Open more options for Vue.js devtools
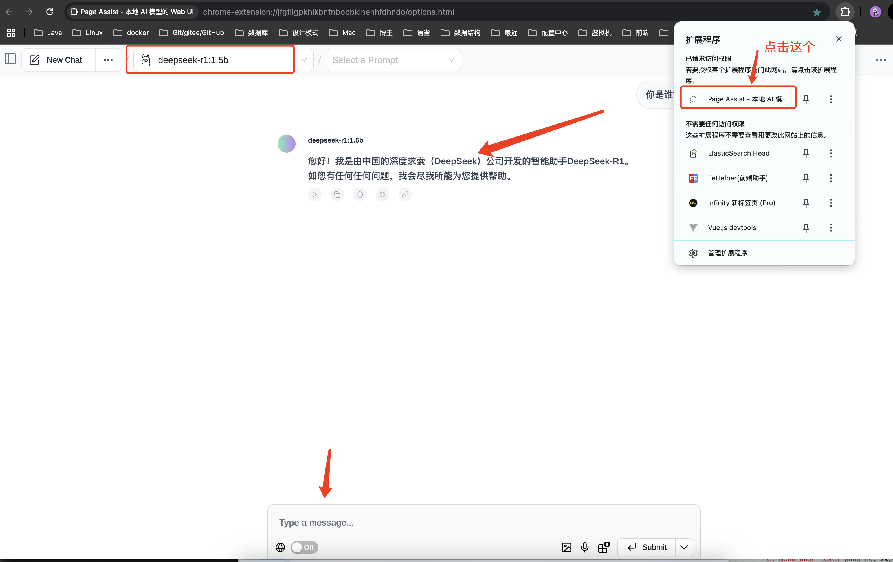 pyautogui.click(x=831, y=227)
